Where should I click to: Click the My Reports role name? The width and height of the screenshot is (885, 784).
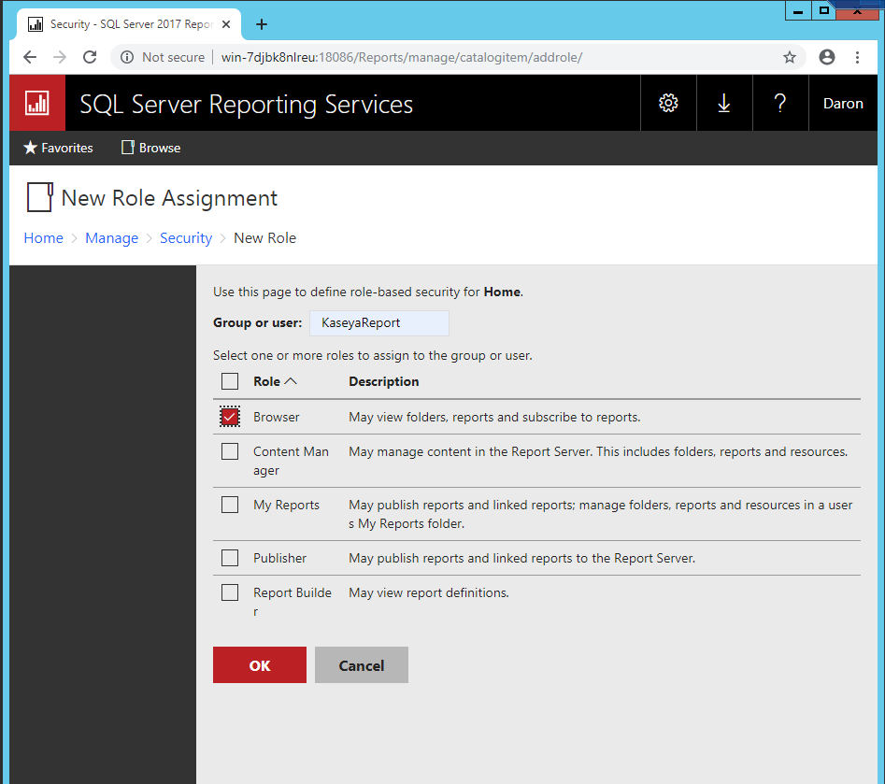(286, 506)
